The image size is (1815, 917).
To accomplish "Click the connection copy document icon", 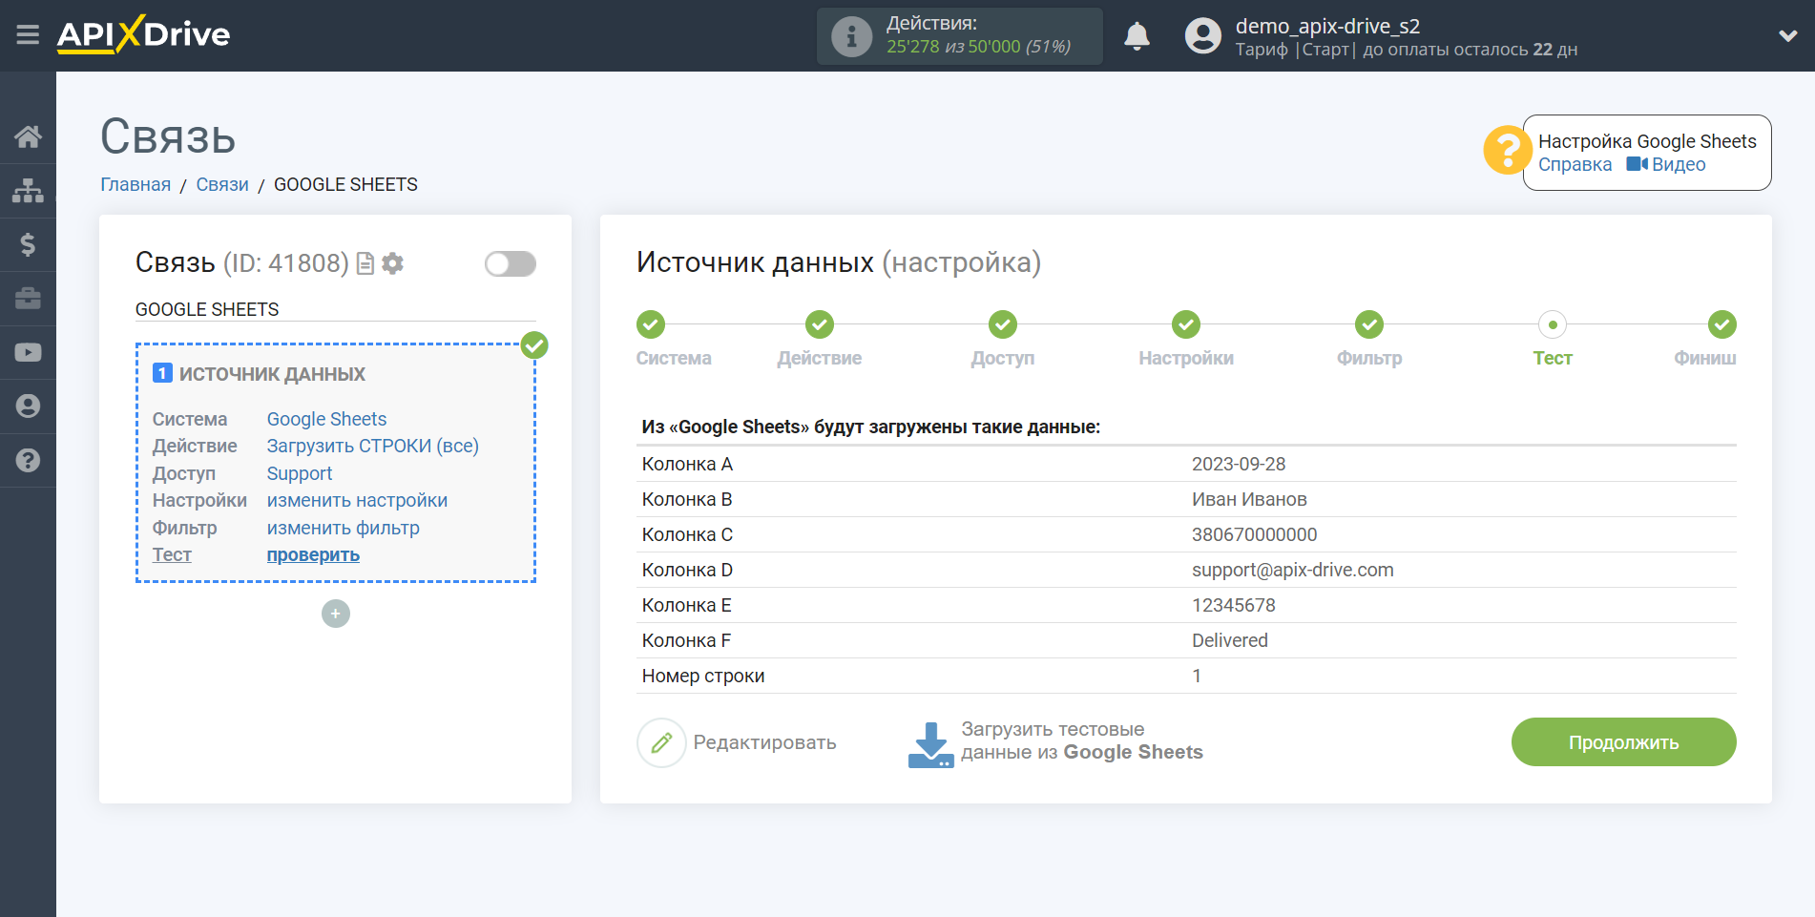I will tap(365, 263).
